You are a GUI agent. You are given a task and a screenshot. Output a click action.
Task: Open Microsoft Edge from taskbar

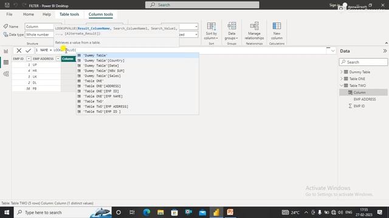pos(146,213)
